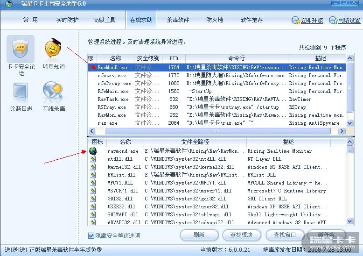
Task: Click the module icon beside MFC71.DLL
Action: point(93,183)
